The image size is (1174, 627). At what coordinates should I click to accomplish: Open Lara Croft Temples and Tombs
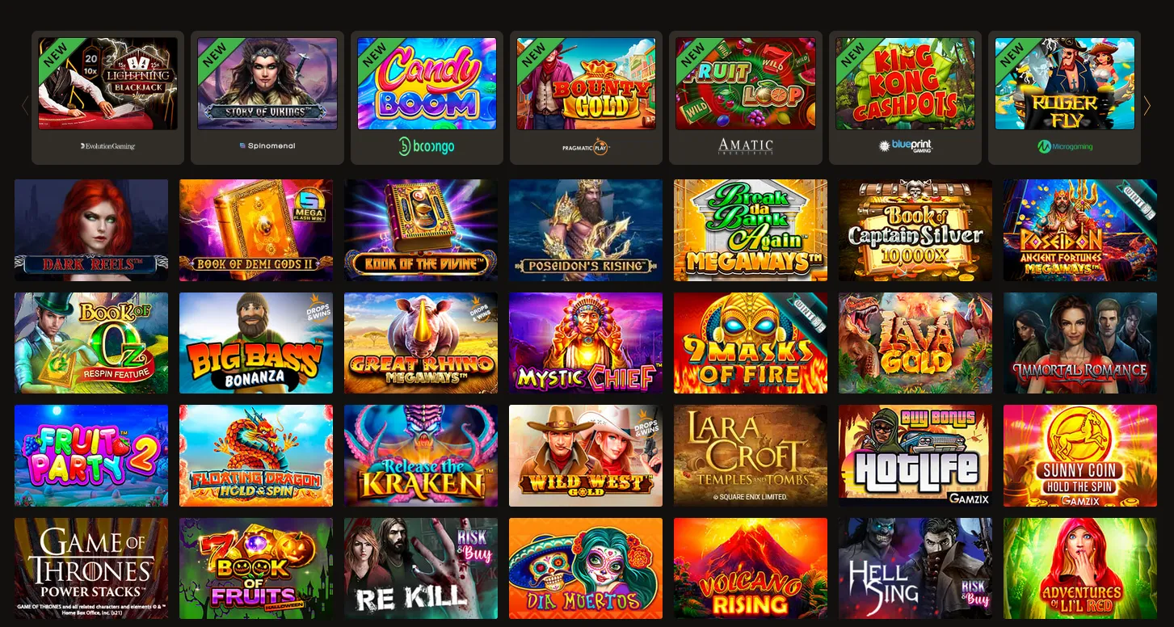tap(751, 456)
